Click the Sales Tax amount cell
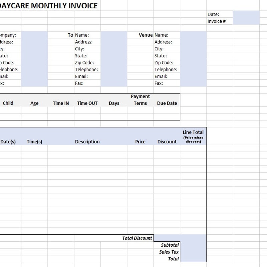 (x=194, y=252)
